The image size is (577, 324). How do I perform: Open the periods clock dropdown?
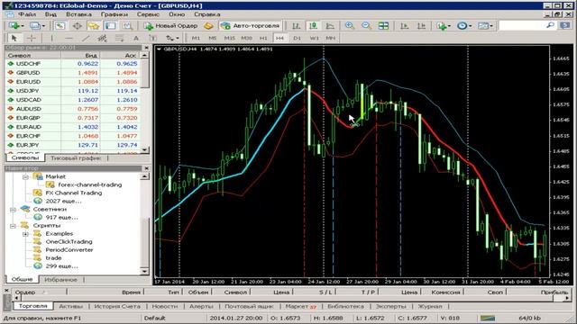[463, 26]
